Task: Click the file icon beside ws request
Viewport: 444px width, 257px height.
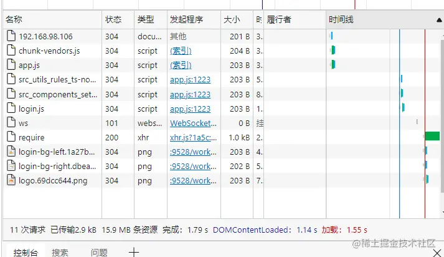Action: pos(11,122)
